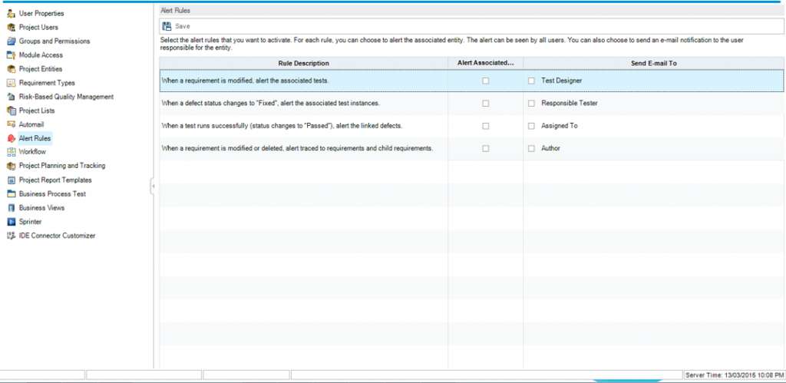786x383 pixels.
Task: Click the Project Users icon
Action: pos(11,28)
